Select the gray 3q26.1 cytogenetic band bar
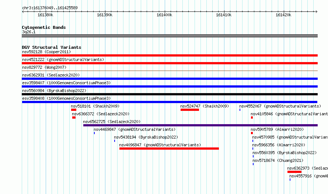The image size is (328, 194). (170, 36)
